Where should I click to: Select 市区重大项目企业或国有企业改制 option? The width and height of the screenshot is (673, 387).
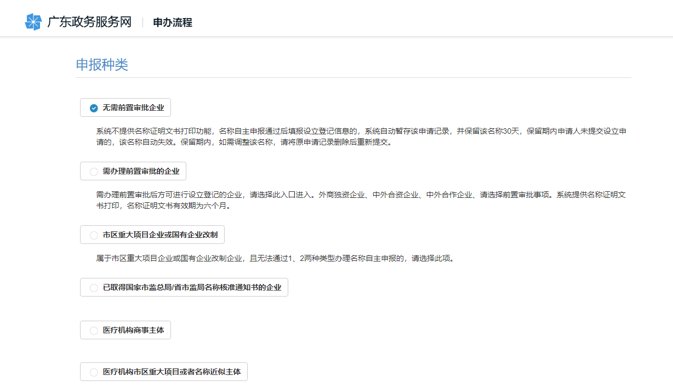tap(152, 235)
